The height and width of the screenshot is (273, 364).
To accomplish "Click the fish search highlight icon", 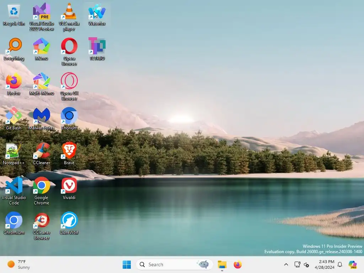I will 203,264.
